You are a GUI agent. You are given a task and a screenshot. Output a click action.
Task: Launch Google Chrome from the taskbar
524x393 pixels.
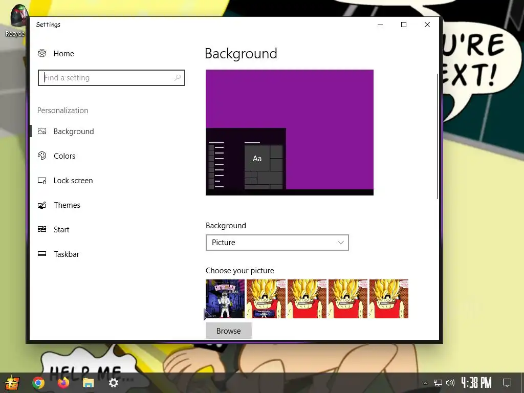pos(38,383)
